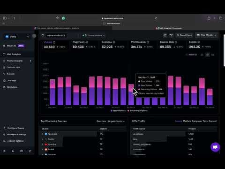
Task: Expand the Facebook source row
Action: [x=42, y=134]
